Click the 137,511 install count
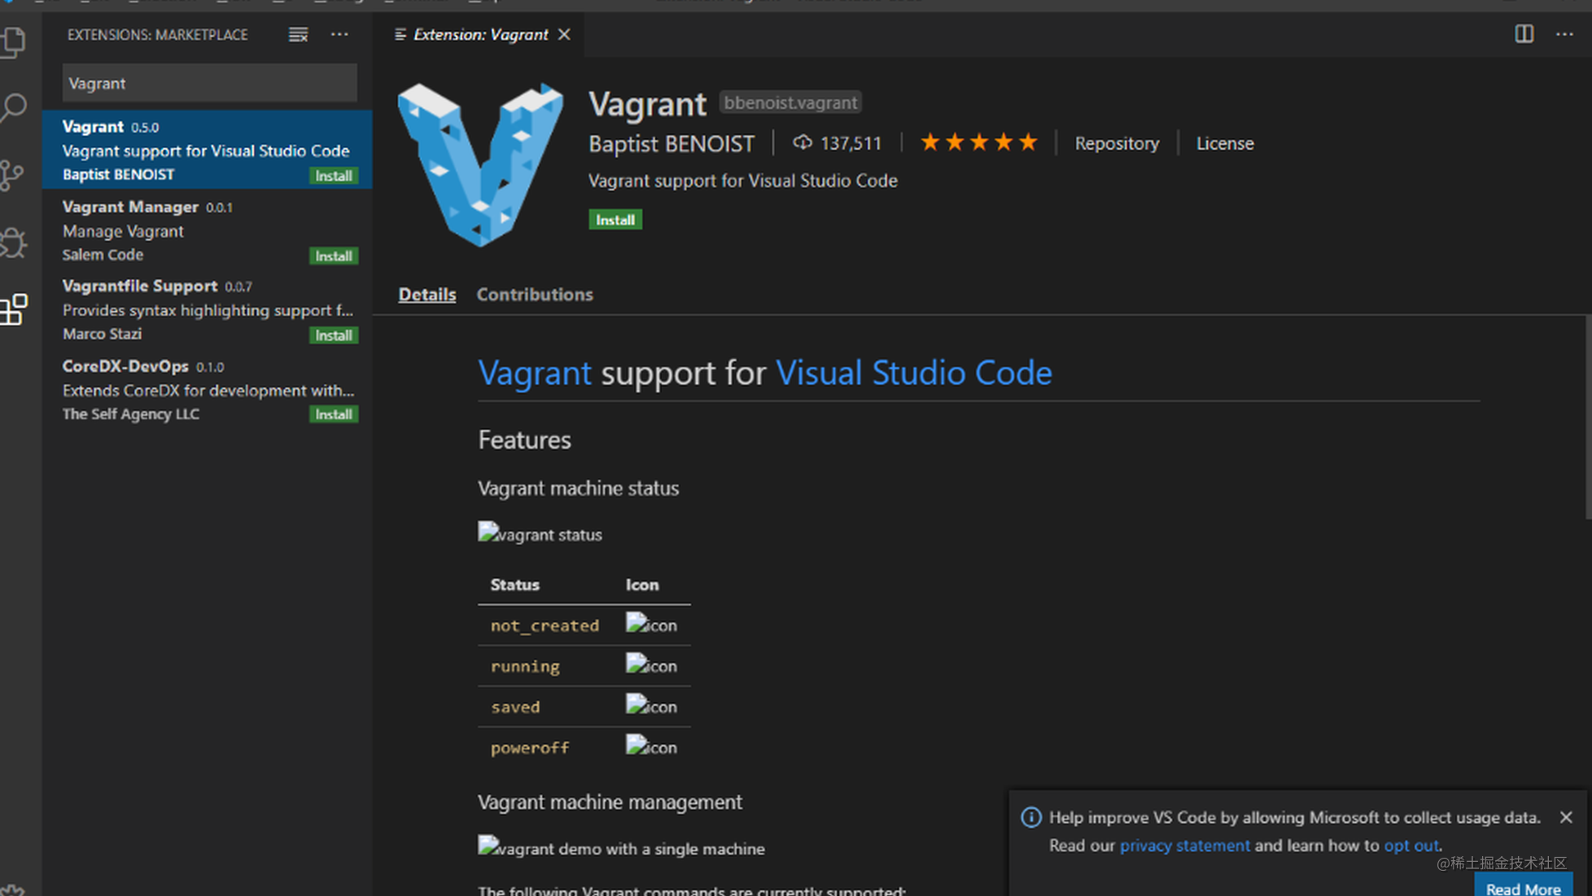Viewport: 1592px width, 896px height. tap(851, 143)
